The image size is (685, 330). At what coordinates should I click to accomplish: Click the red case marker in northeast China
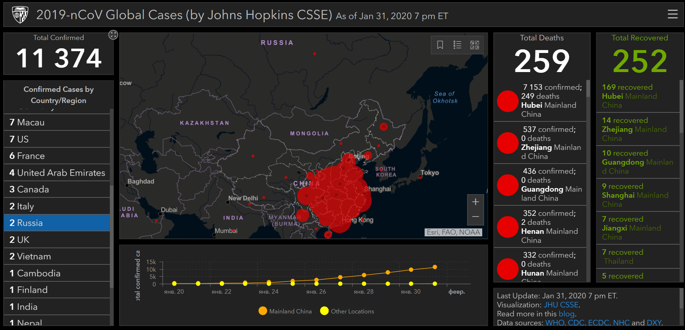(x=384, y=126)
